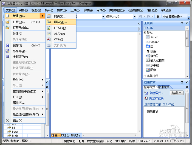Click XHTML 1.0 T in status bar
The height and width of the screenshot is (145, 192).
point(162,141)
